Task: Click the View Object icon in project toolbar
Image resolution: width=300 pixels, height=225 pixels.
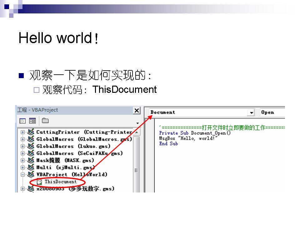Action: point(32,121)
